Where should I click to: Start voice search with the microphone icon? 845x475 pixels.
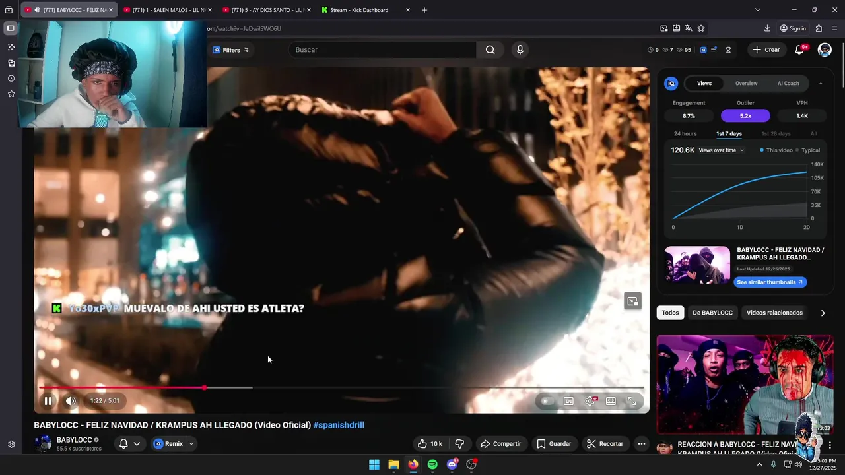(x=520, y=49)
